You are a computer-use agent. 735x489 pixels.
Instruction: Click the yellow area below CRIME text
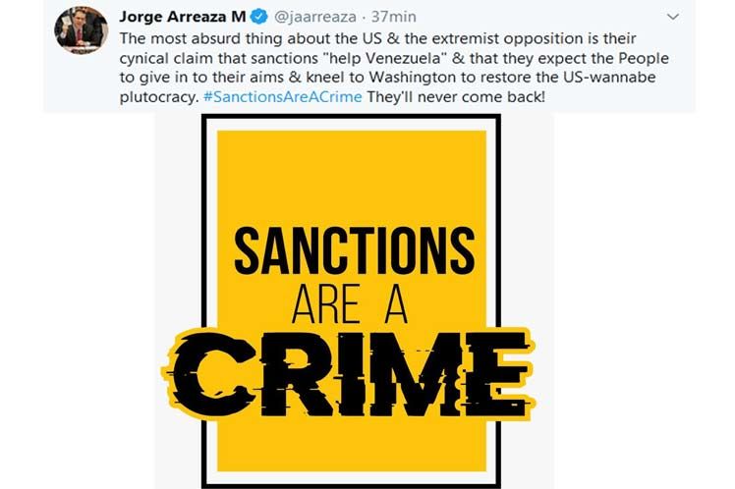click(x=352, y=445)
